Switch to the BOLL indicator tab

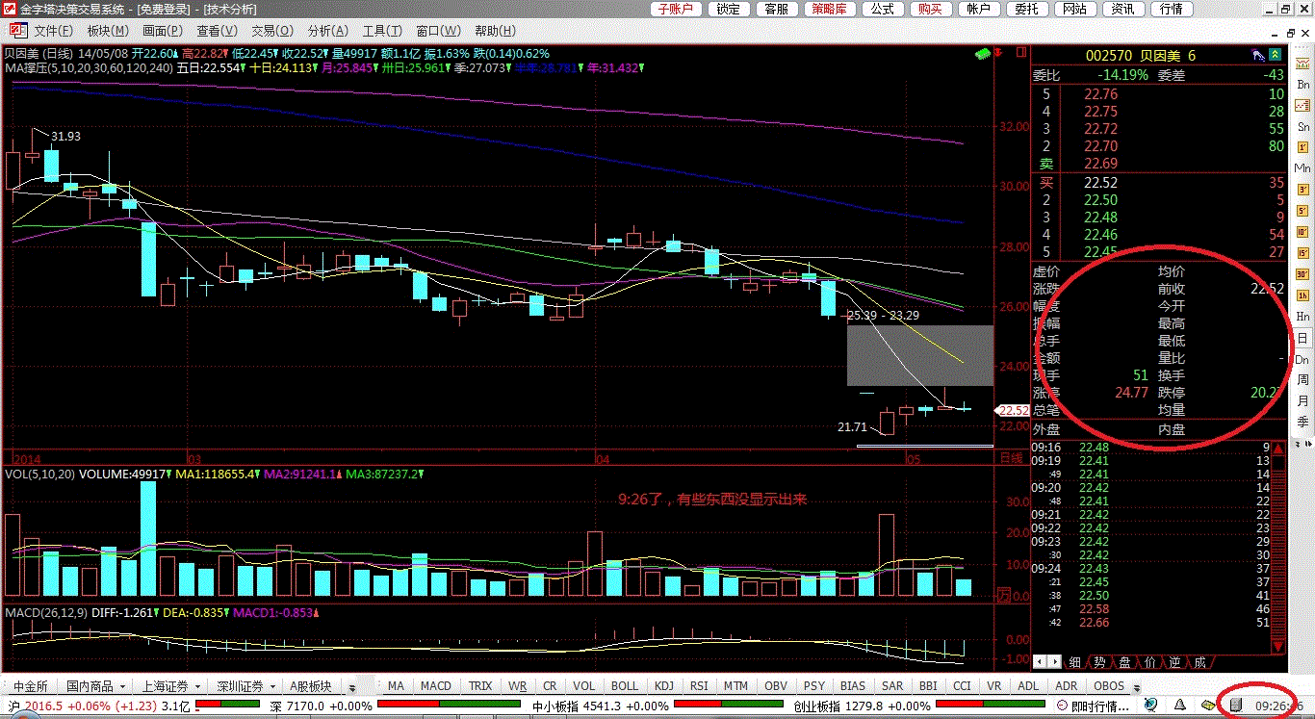click(625, 686)
